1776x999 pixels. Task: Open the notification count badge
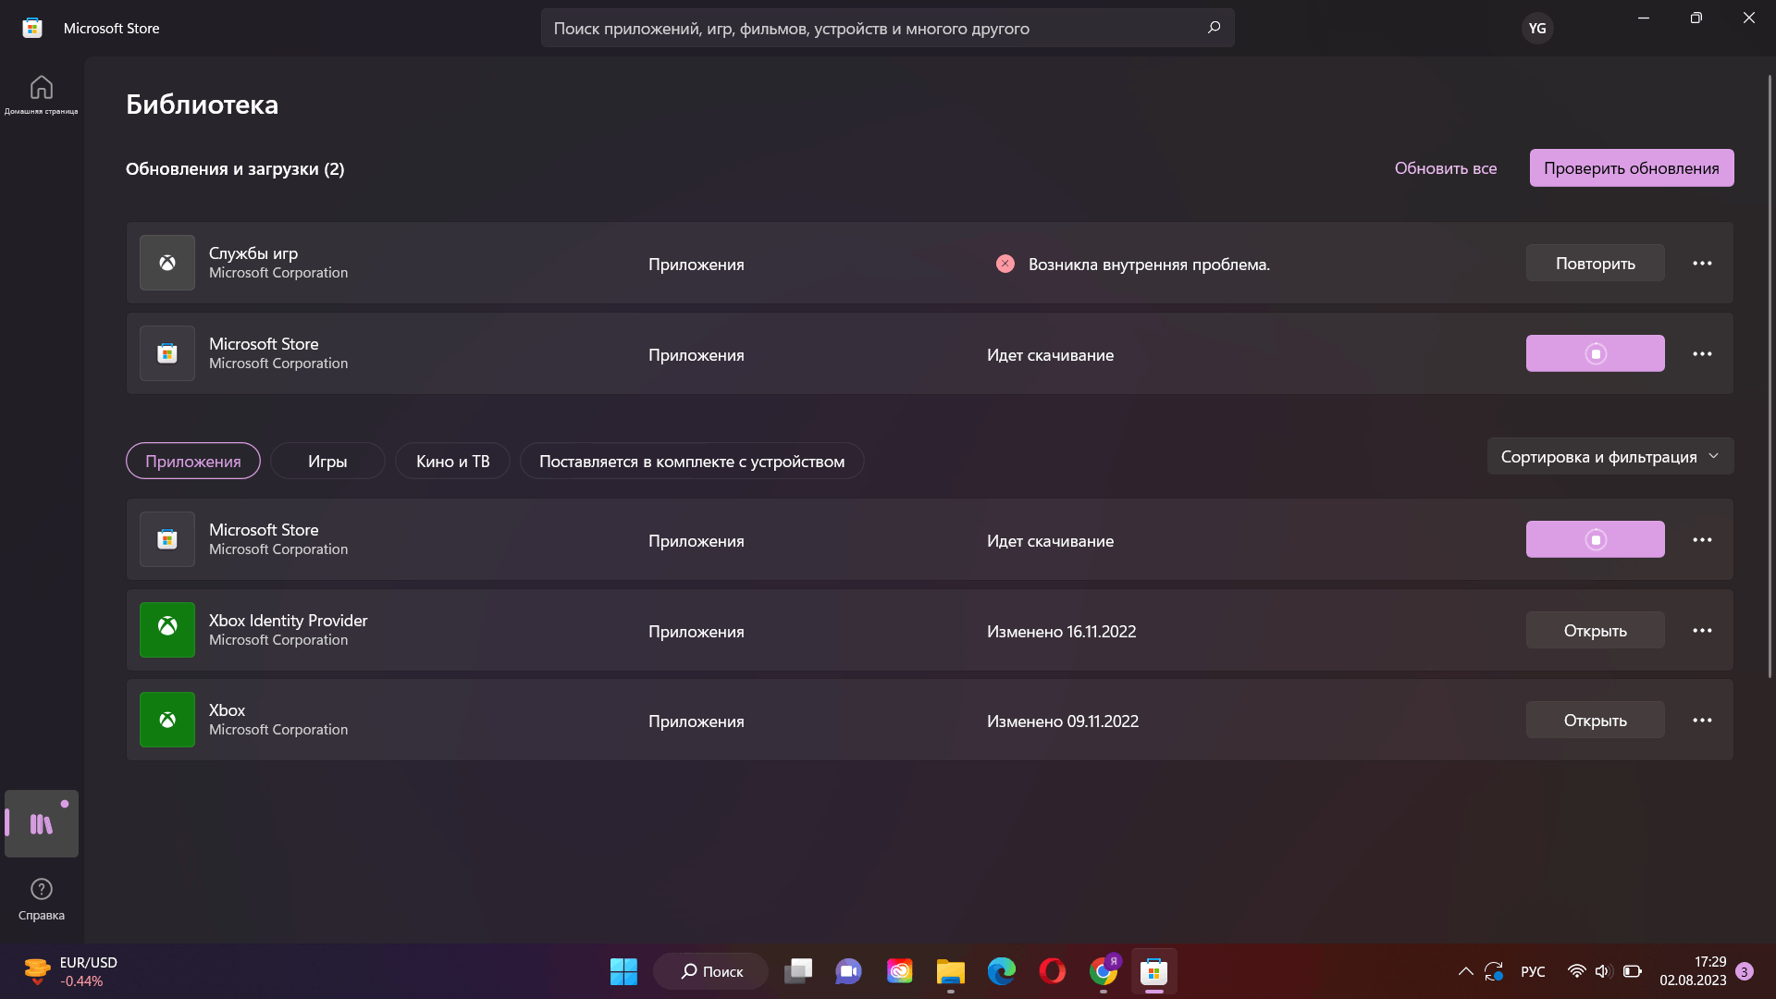1745,971
